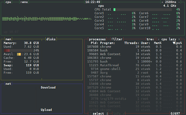Click the up arrow next to select
This screenshot has height=115, width=186.
pos(90,113)
